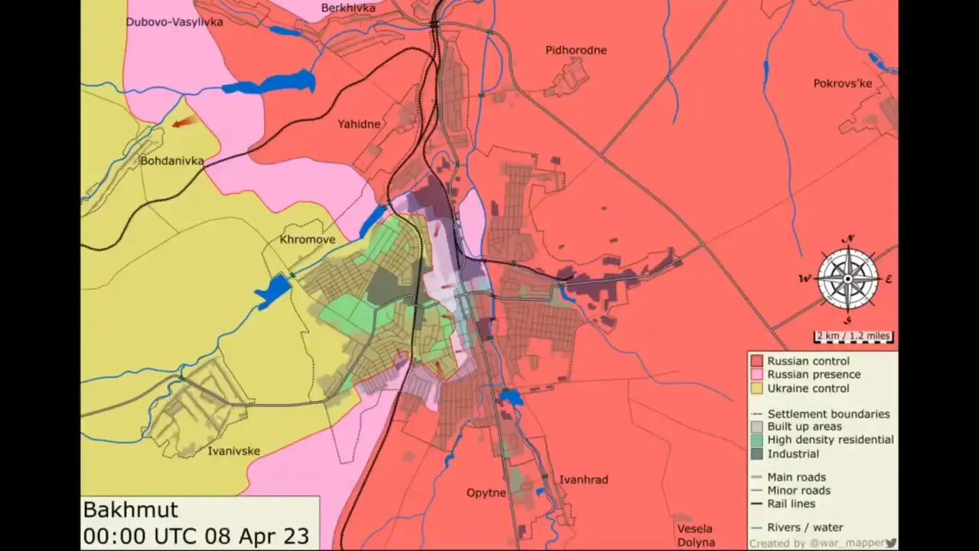Click the Industrial legend swatch
This screenshot has height=551, width=979.
(757, 454)
